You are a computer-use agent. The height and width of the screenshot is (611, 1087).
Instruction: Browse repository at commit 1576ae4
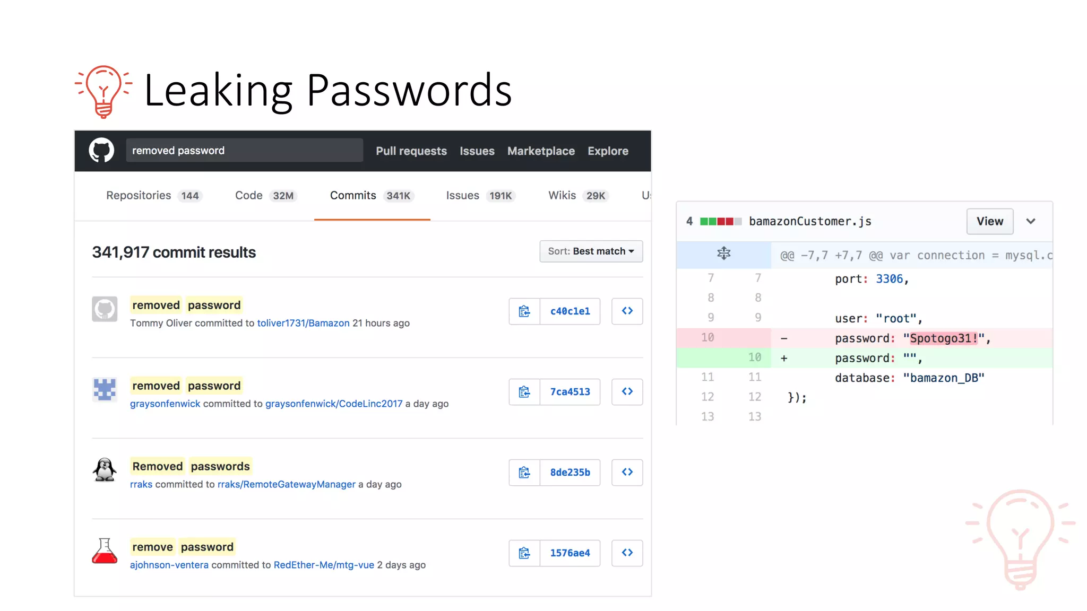[627, 553]
